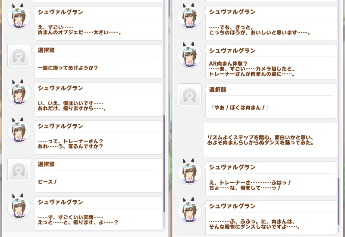
Task: Click the horseshoe icon beside やあ！ぼくは肉まん！ choice
Action: (x=189, y=95)
